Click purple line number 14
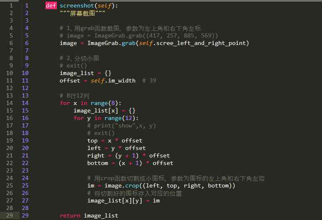The height and width of the screenshot is (220, 322). [25, 103]
